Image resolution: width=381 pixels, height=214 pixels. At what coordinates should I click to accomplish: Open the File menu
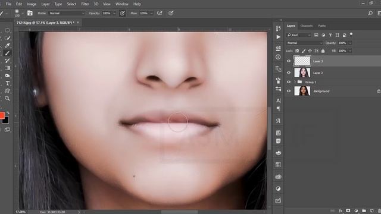point(8,4)
